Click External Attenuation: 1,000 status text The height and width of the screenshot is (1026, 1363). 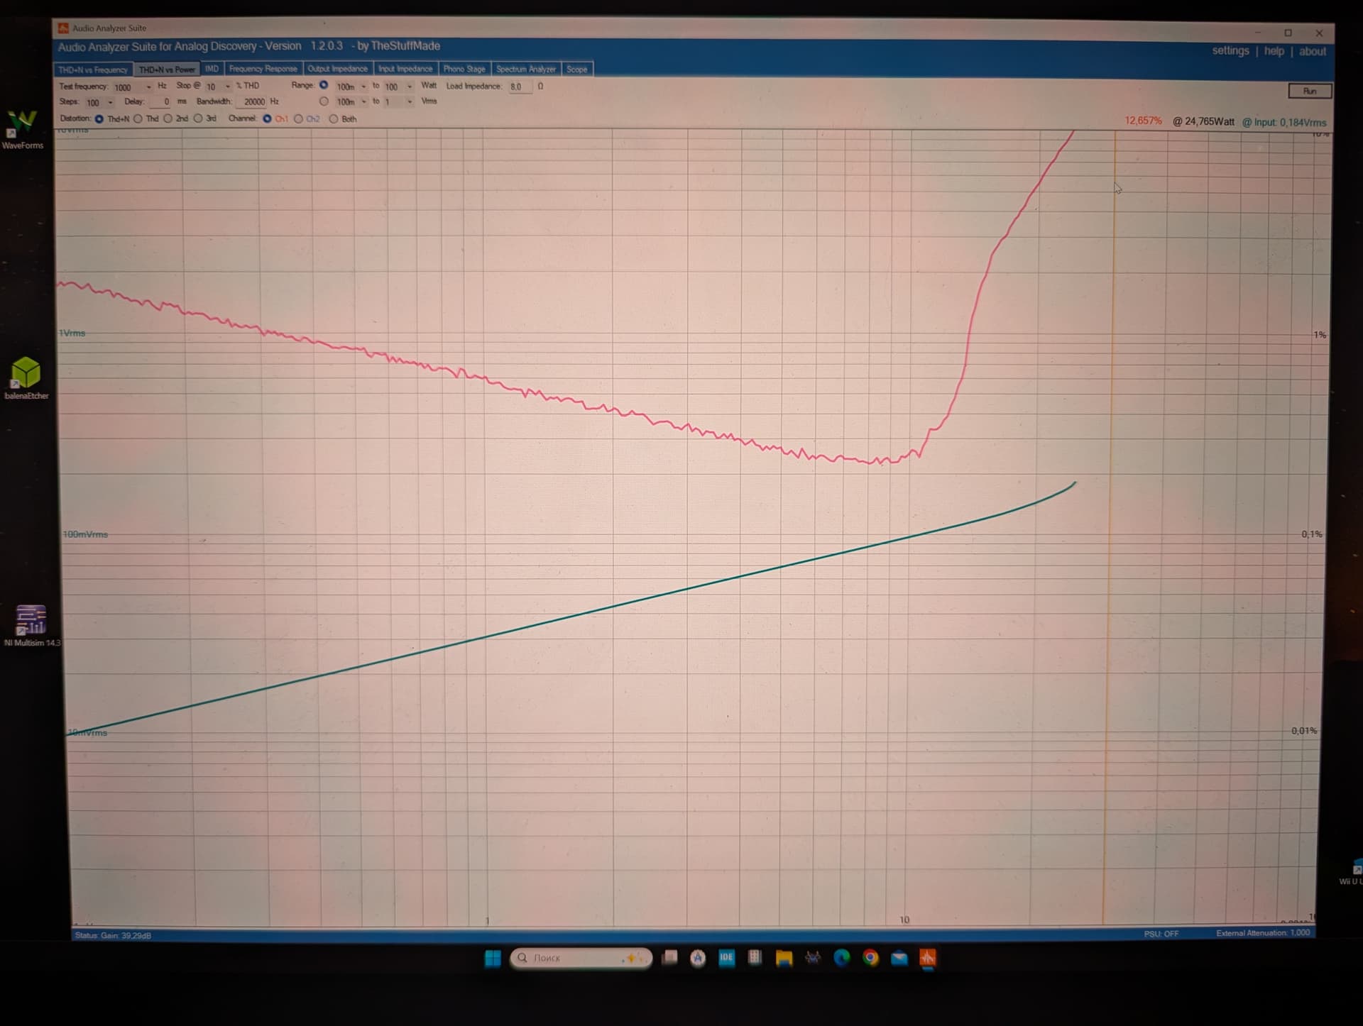click(1263, 933)
